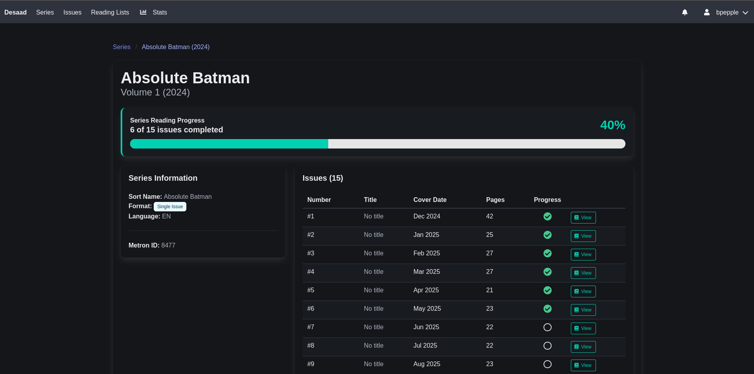Open the Issues menu item
Screen dimensions: 754x374
point(72,12)
